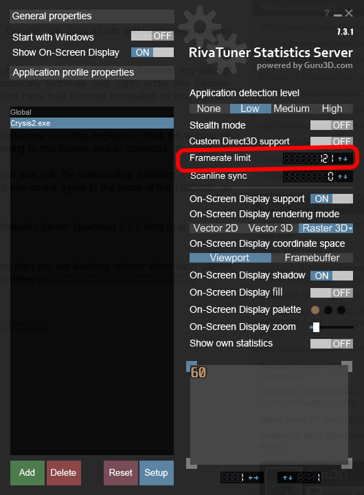
Task: Click the top-left corner marker of the preview
Action: pyautogui.click(x=192, y=366)
